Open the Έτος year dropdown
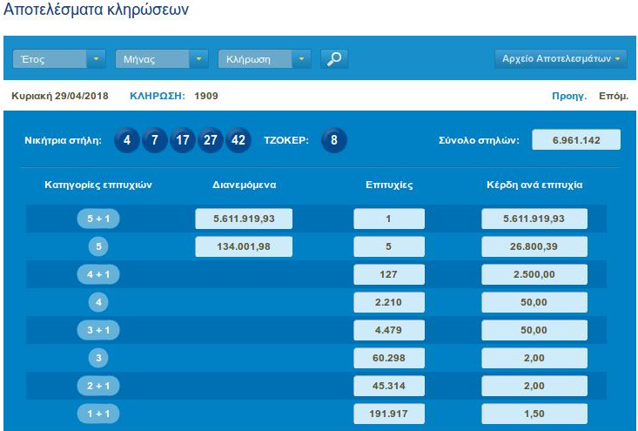Image resolution: width=638 pixels, height=431 pixels. (x=59, y=59)
